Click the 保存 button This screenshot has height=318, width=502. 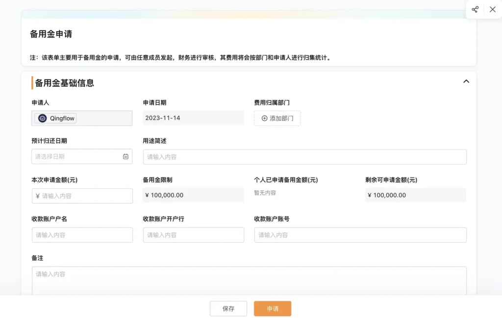point(228,309)
